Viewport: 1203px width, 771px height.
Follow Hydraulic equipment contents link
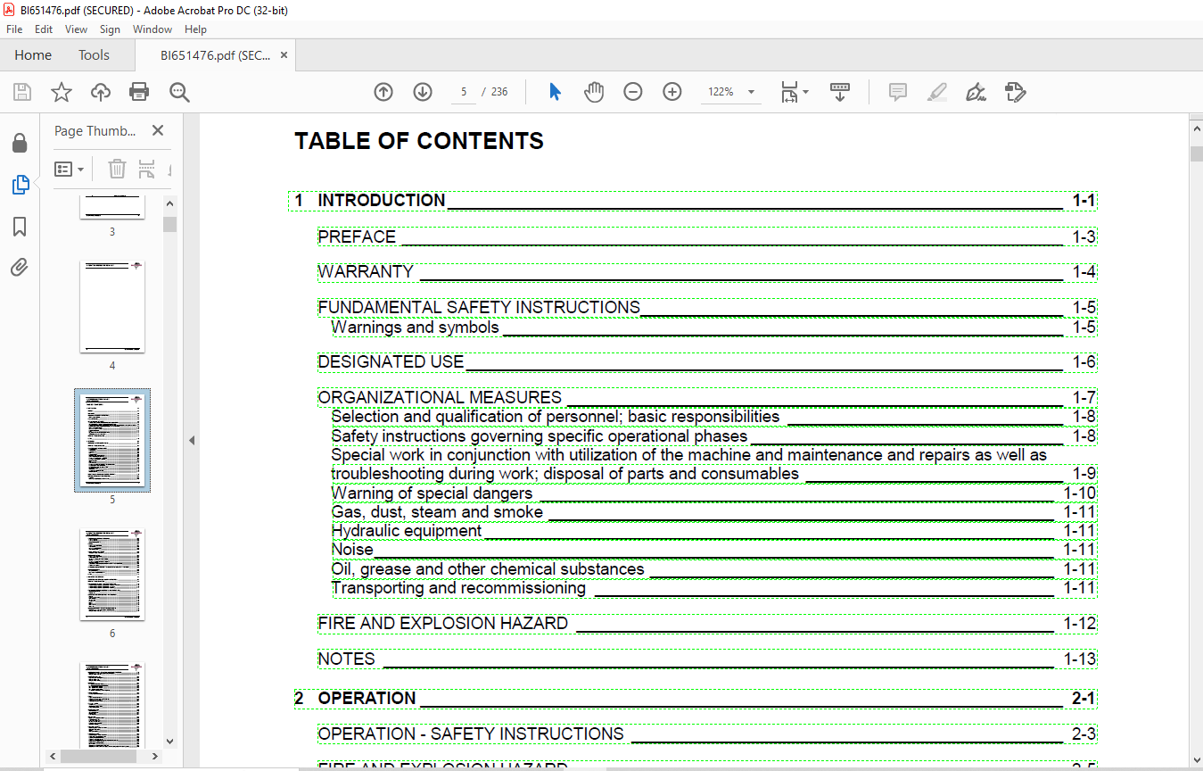713,531
